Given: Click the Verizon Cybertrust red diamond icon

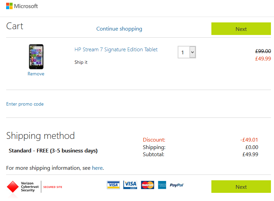Looking at the screenshot, I should coord(13,187).
